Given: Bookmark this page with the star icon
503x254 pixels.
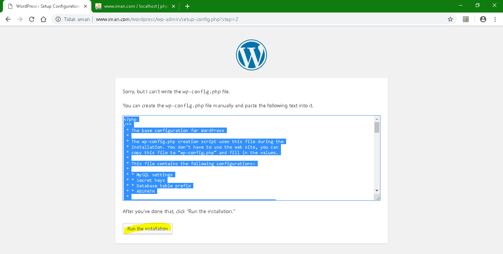Looking at the screenshot, I should (x=450, y=19).
